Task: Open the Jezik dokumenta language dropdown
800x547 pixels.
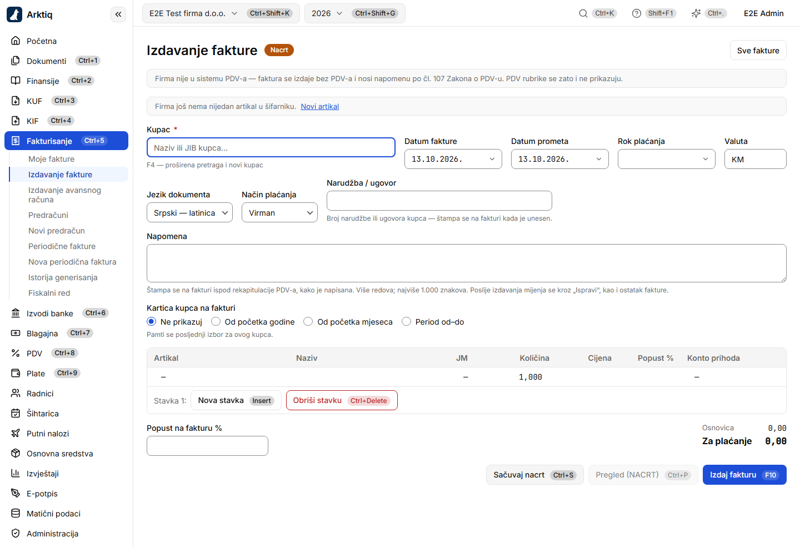Action: 189,212
